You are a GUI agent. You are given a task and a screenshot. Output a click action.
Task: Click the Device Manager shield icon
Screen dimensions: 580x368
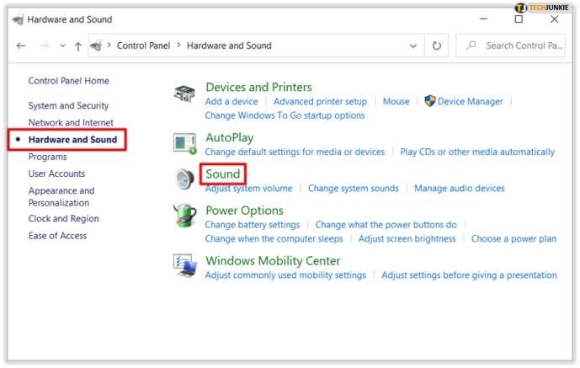[x=430, y=100]
